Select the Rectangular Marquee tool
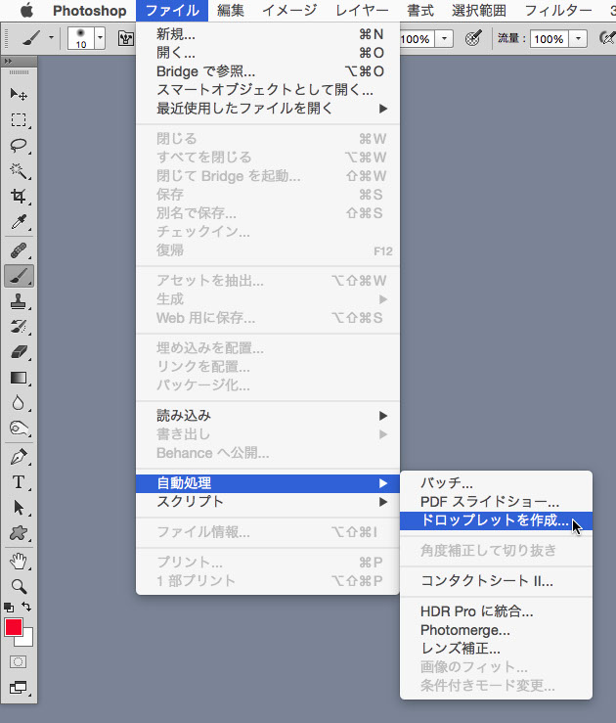Viewport: 616px width, 723px height. coord(19,120)
